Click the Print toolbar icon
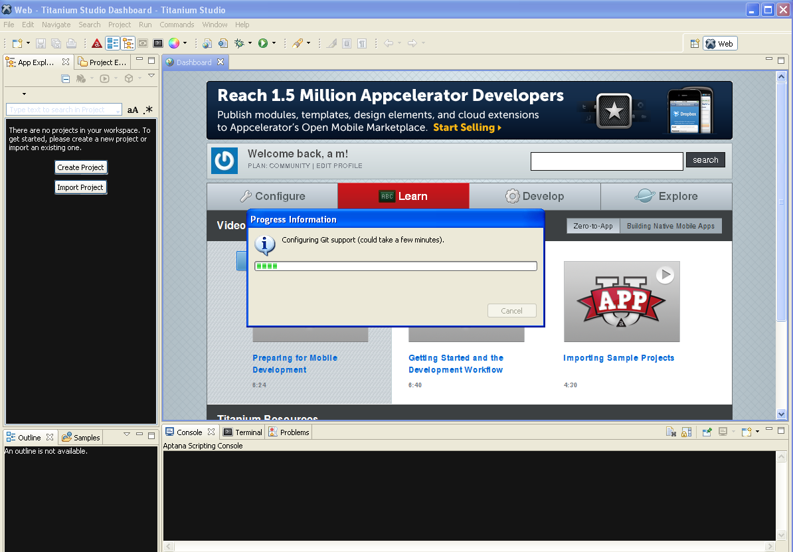 click(71, 44)
